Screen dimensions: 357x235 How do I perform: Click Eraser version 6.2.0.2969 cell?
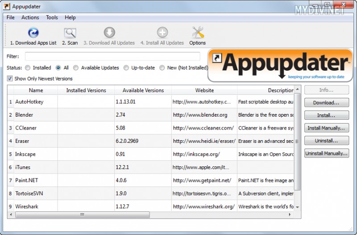(x=143, y=141)
